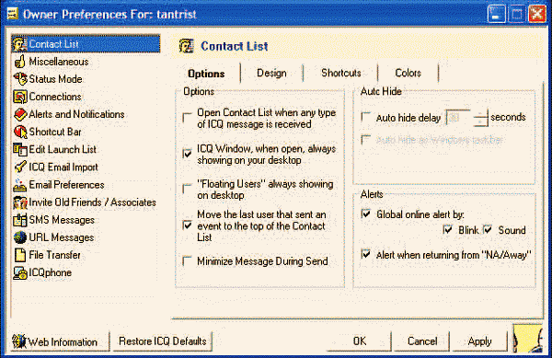Click the Web Information flower icon

tap(18, 341)
